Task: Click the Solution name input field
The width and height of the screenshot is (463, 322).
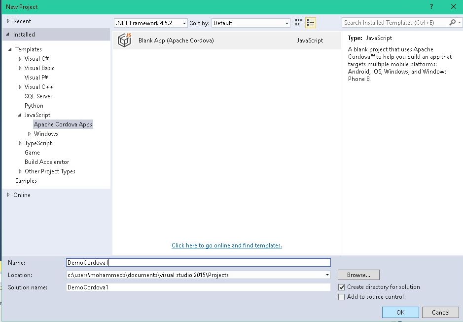Action: coord(198,287)
